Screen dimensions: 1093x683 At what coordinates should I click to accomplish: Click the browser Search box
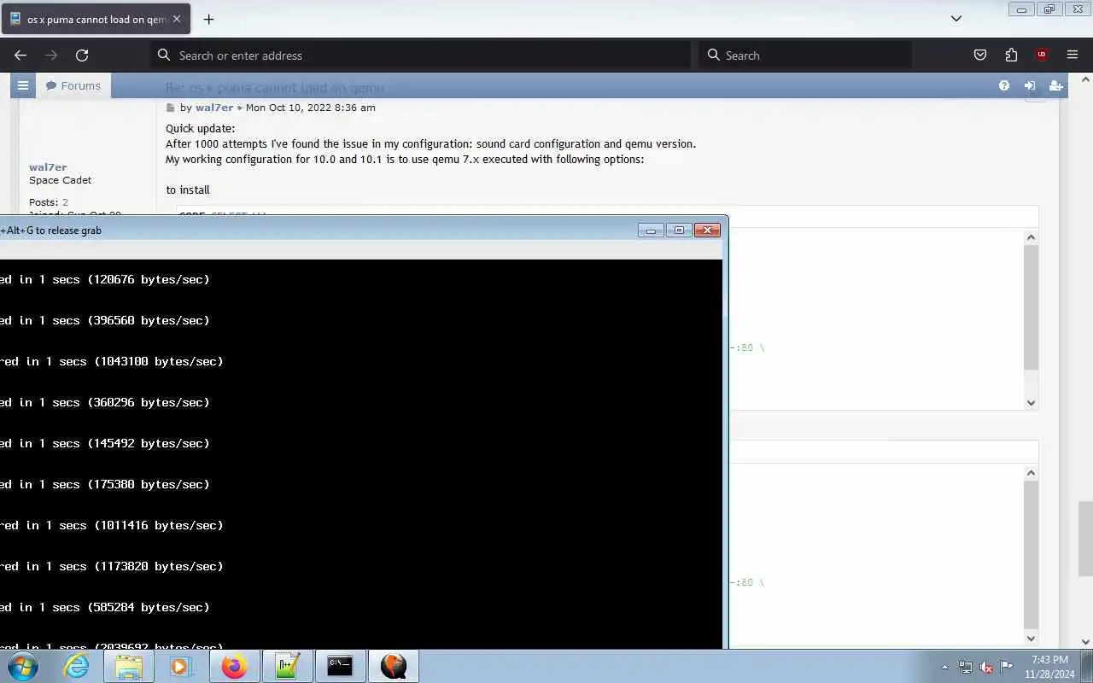point(805,55)
